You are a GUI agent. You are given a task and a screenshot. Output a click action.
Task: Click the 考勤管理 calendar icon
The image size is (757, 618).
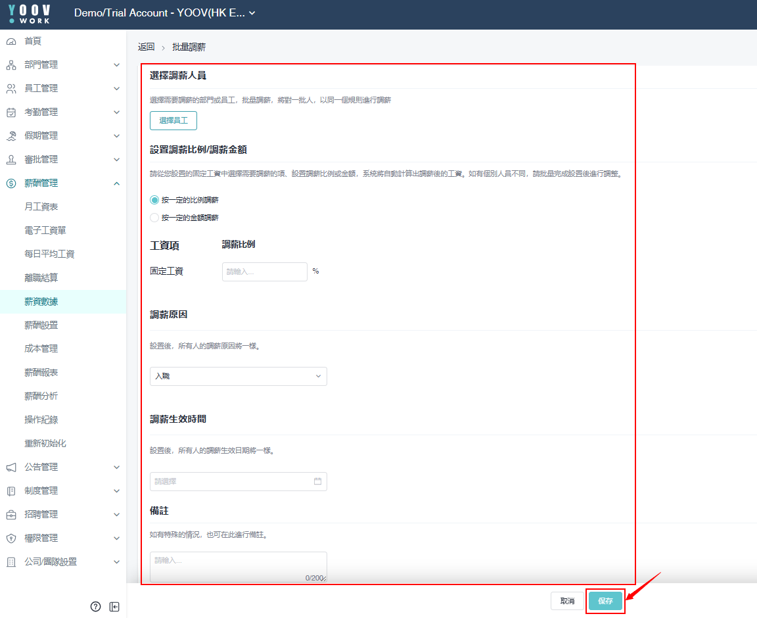click(11, 112)
